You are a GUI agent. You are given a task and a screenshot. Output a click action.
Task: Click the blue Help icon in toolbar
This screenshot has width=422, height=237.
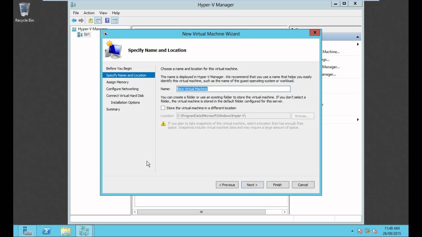click(107, 20)
